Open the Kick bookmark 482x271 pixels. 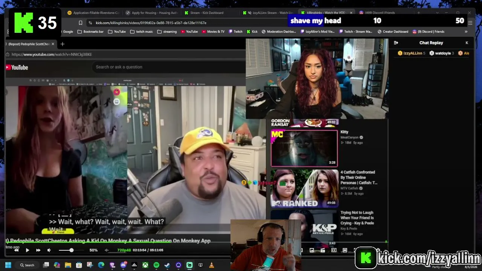coord(252,32)
